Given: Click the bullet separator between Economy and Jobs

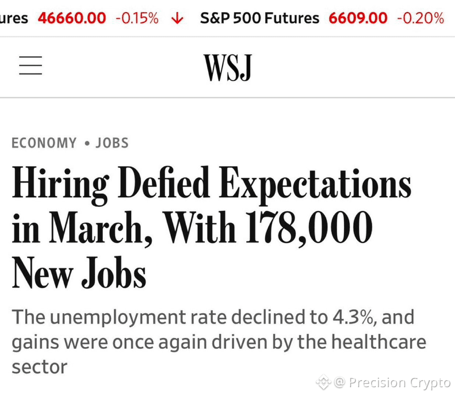Looking at the screenshot, I should click(87, 143).
